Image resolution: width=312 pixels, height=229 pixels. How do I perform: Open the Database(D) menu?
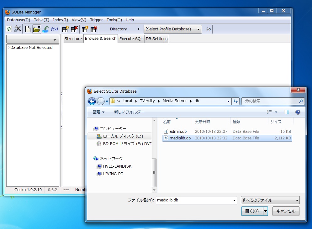(x=18, y=20)
